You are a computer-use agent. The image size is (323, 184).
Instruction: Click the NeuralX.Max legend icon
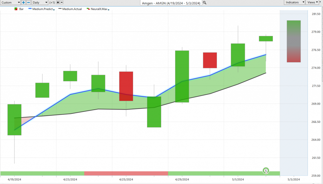(88, 9)
